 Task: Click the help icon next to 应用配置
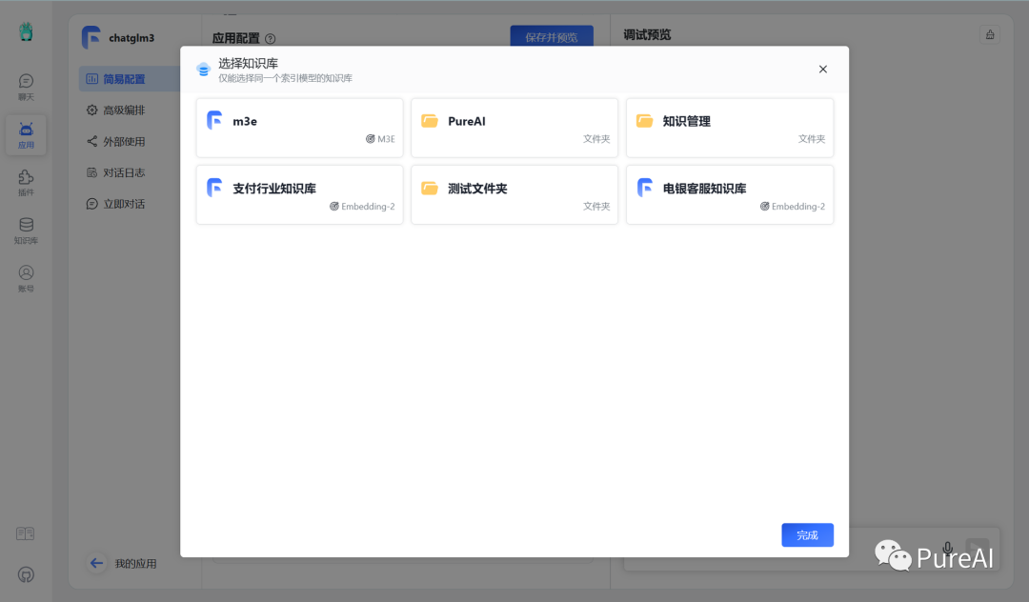[272, 37]
